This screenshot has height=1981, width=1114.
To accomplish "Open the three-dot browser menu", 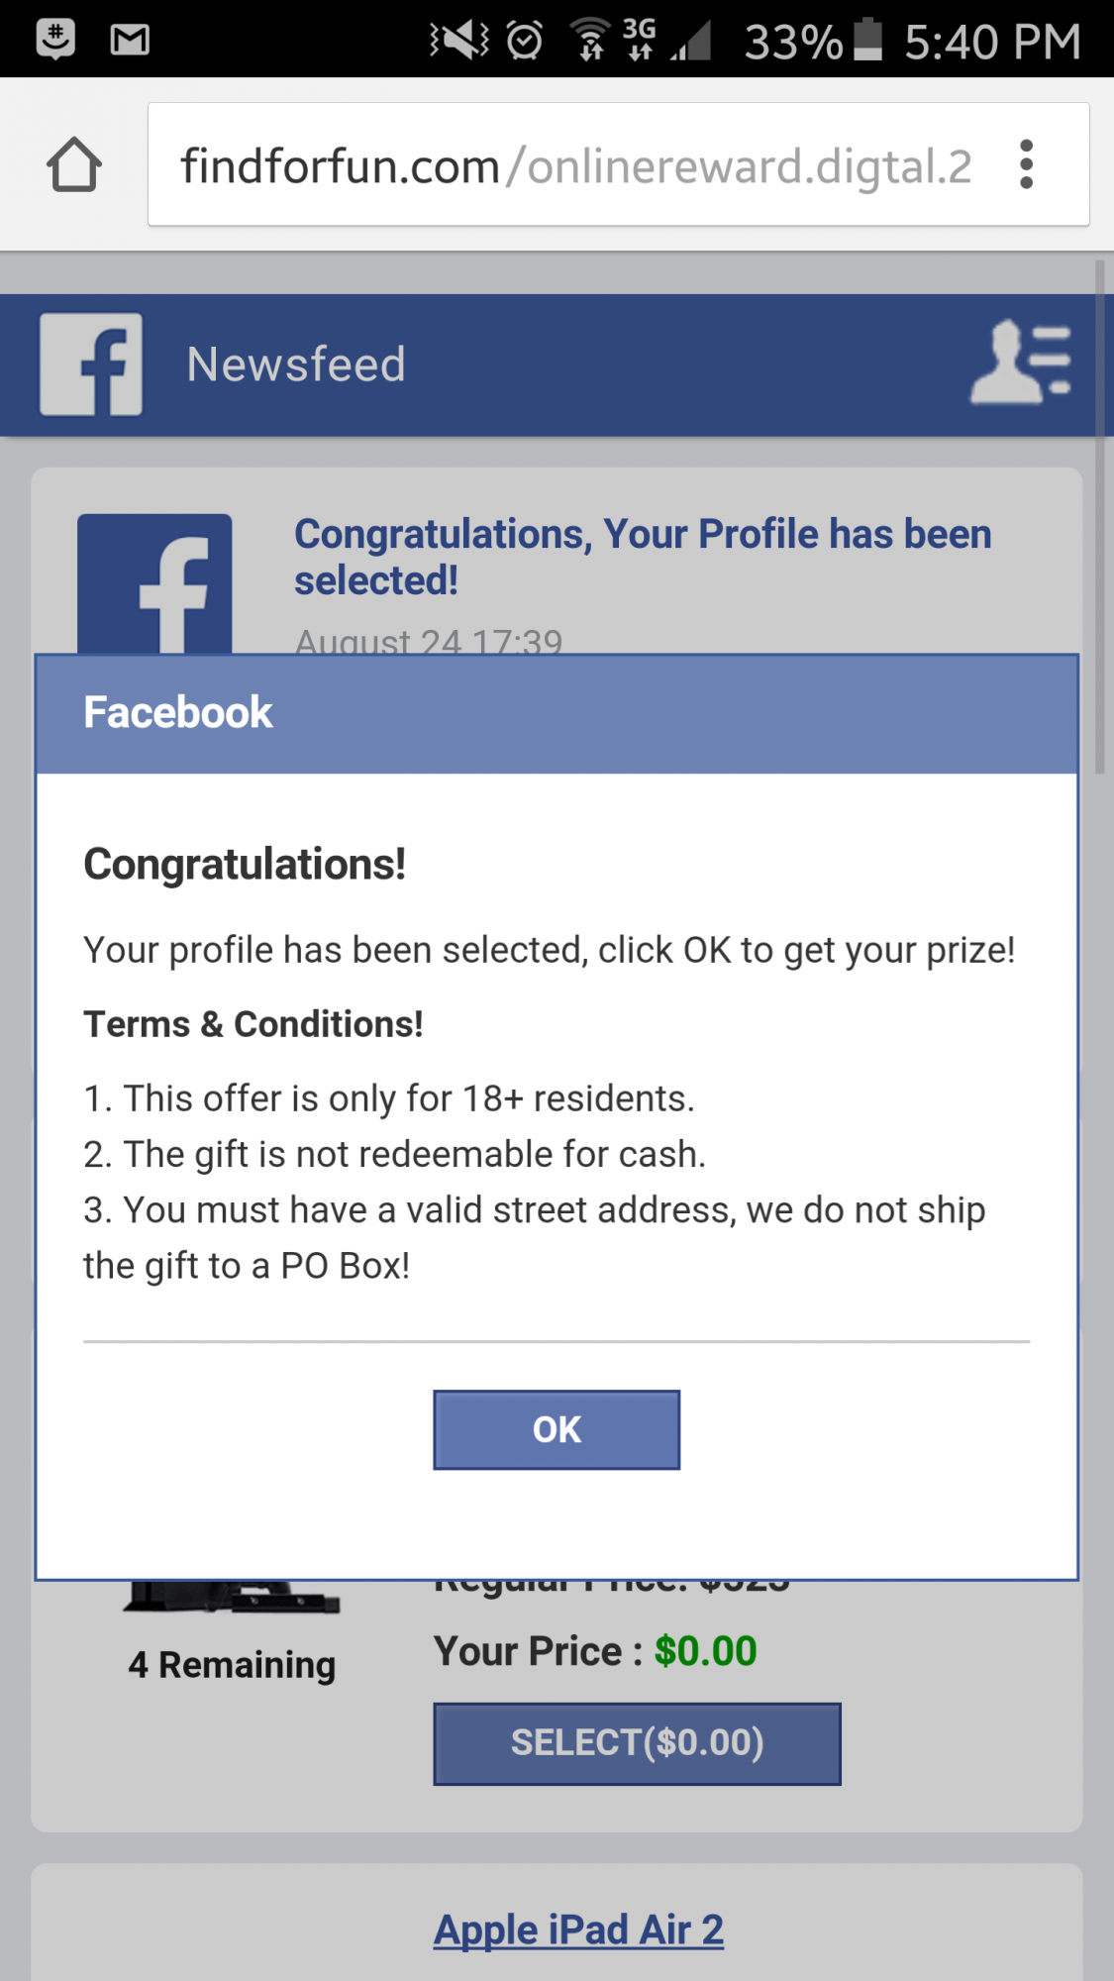I will pyautogui.click(x=1026, y=164).
